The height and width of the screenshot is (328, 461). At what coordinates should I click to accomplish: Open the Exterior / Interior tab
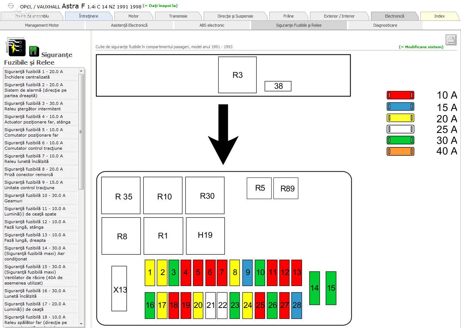click(x=339, y=16)
